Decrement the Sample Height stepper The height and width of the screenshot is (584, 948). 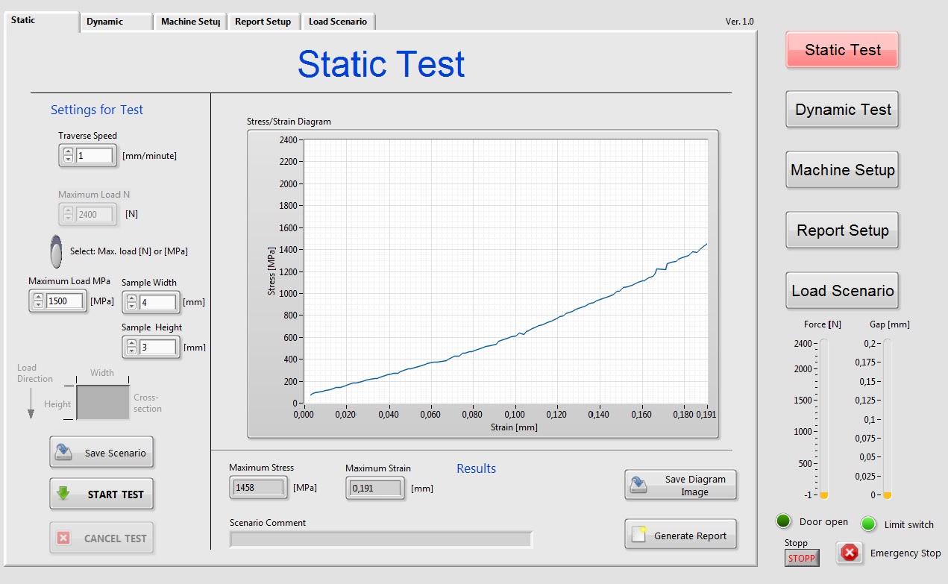coord(131,351)
